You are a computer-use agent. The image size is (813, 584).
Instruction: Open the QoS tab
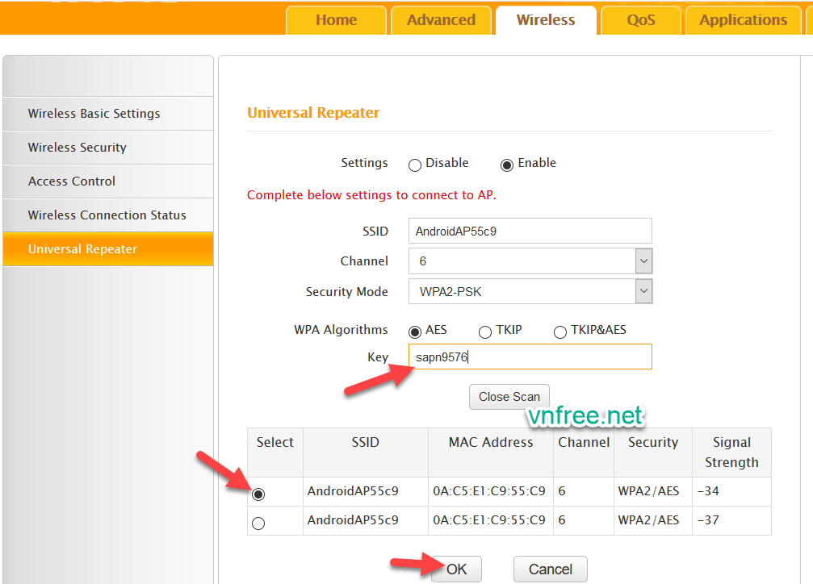641,20
